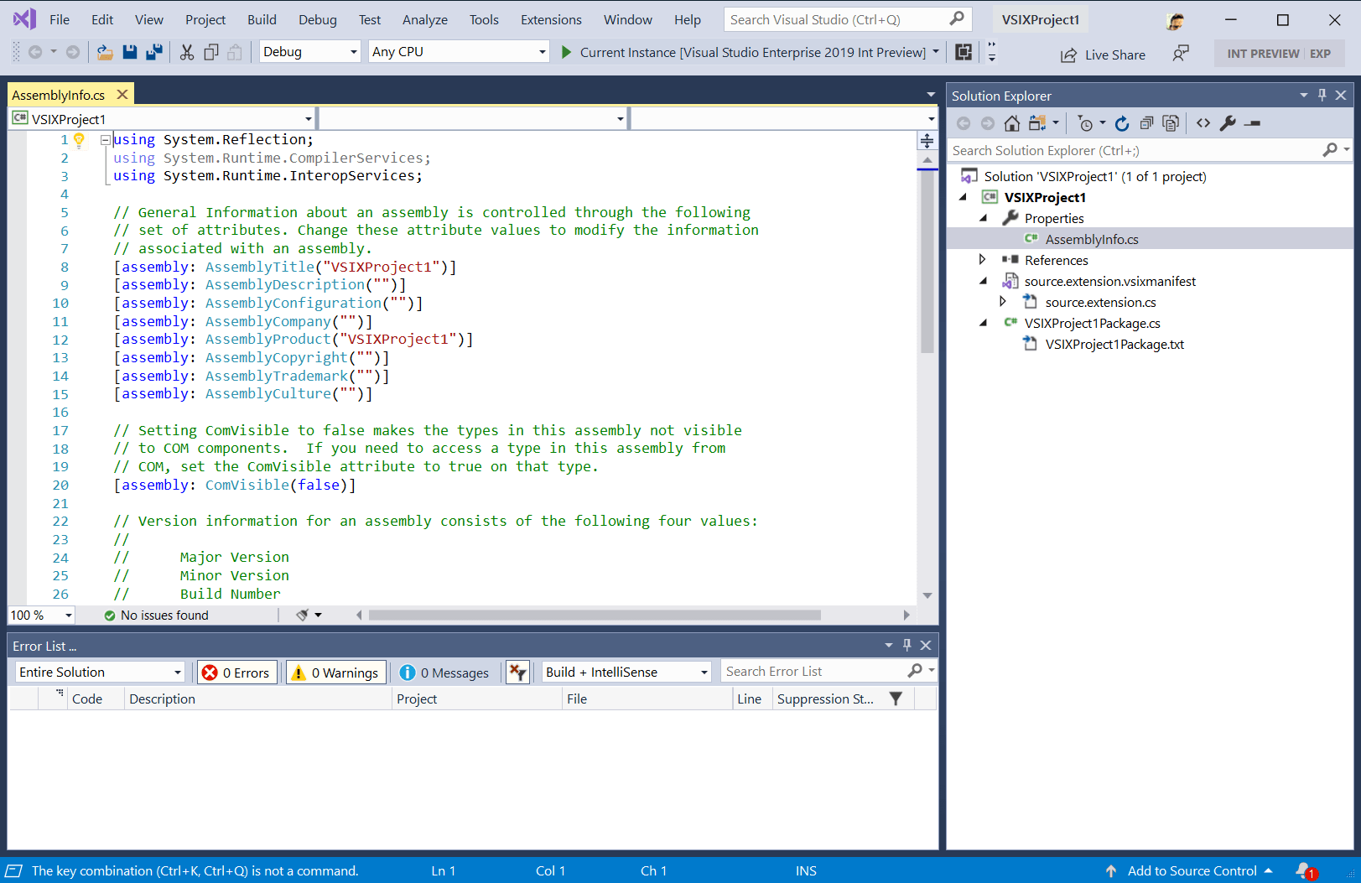Select VSIXProject1Package.cs in Solution Explorer

[x=1092, y=323]
